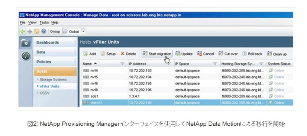Sort by the System Status column header
This screenshot has width=307, height=136.
(x=279, y=64)
